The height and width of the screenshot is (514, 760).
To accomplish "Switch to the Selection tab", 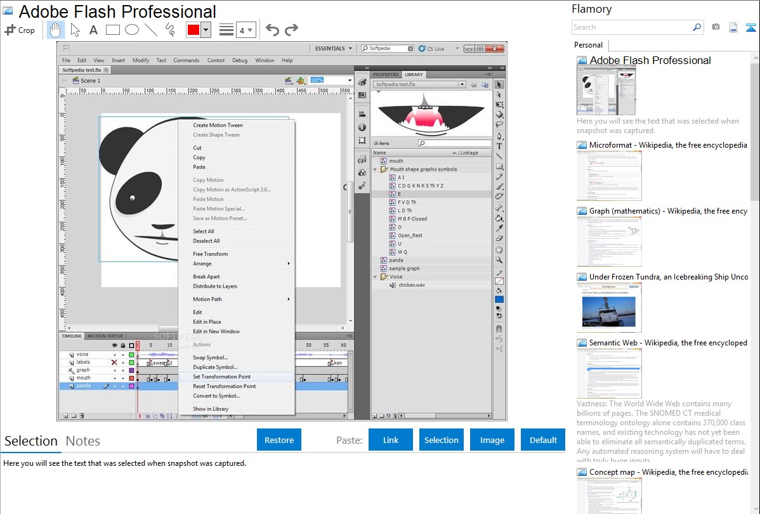I will (31, 441).
